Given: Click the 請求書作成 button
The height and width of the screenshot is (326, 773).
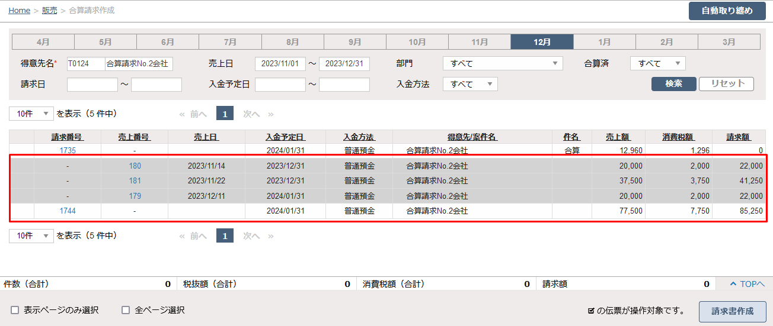Looking at the screenshot, I should (x=732, y=311).
